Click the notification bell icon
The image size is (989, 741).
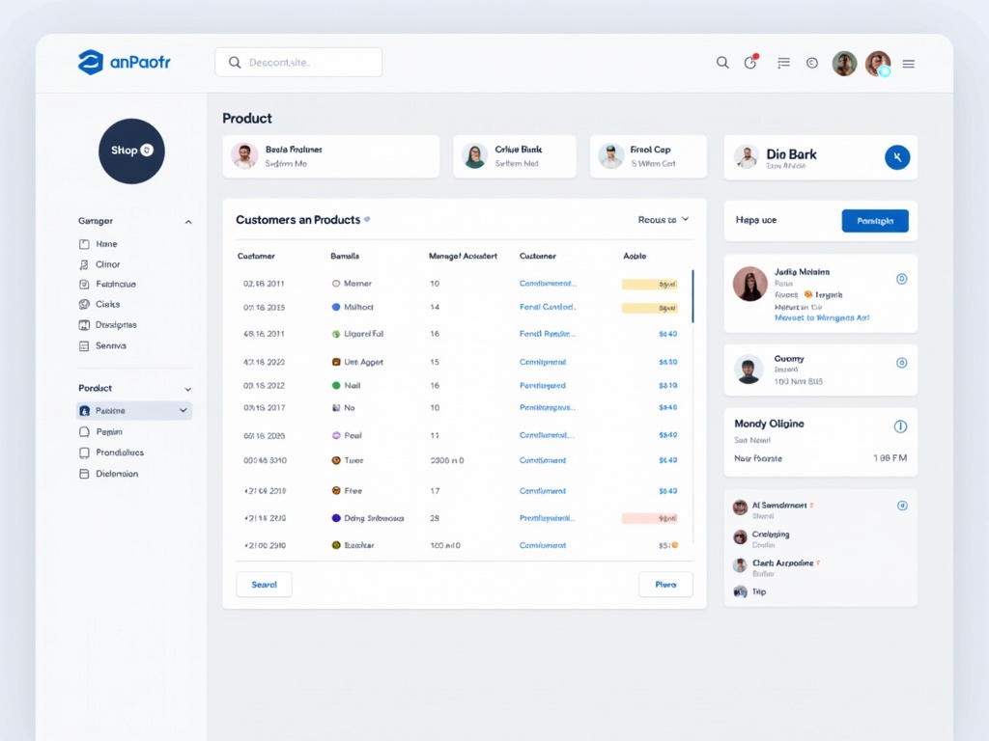[x=750, y=62]
